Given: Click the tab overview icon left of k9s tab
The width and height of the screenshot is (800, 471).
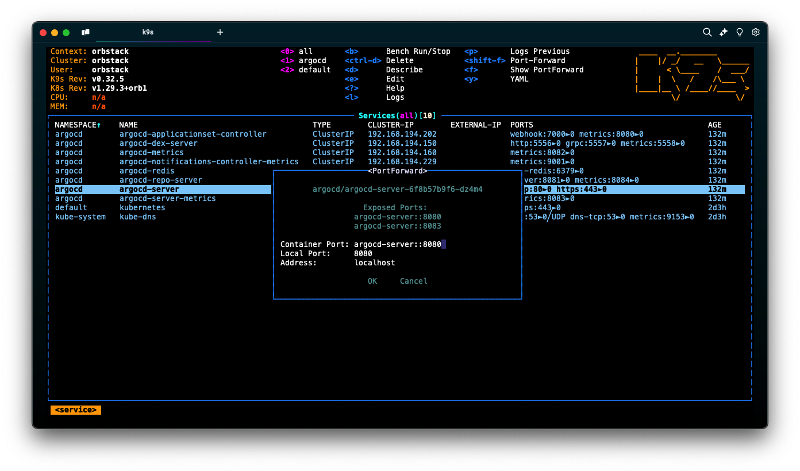Looking at the screenshot, I should pyautogui.click(x=86, y=33).
